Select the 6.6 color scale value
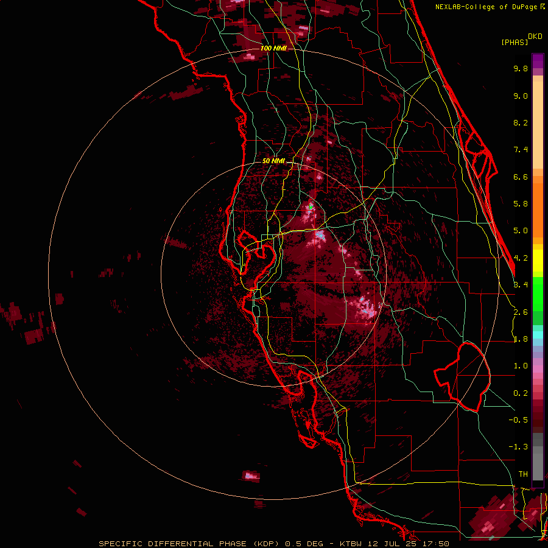Viewport: 548px width, 548px height. 521,177
